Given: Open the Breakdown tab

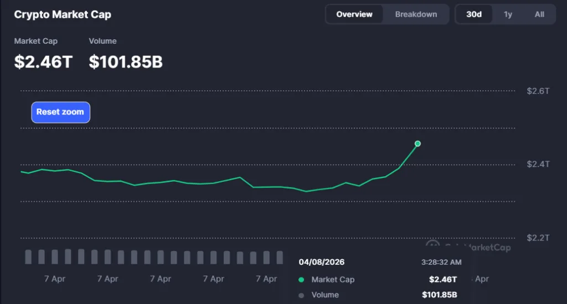Looking at the screenshot, I should tap(416, 14).
